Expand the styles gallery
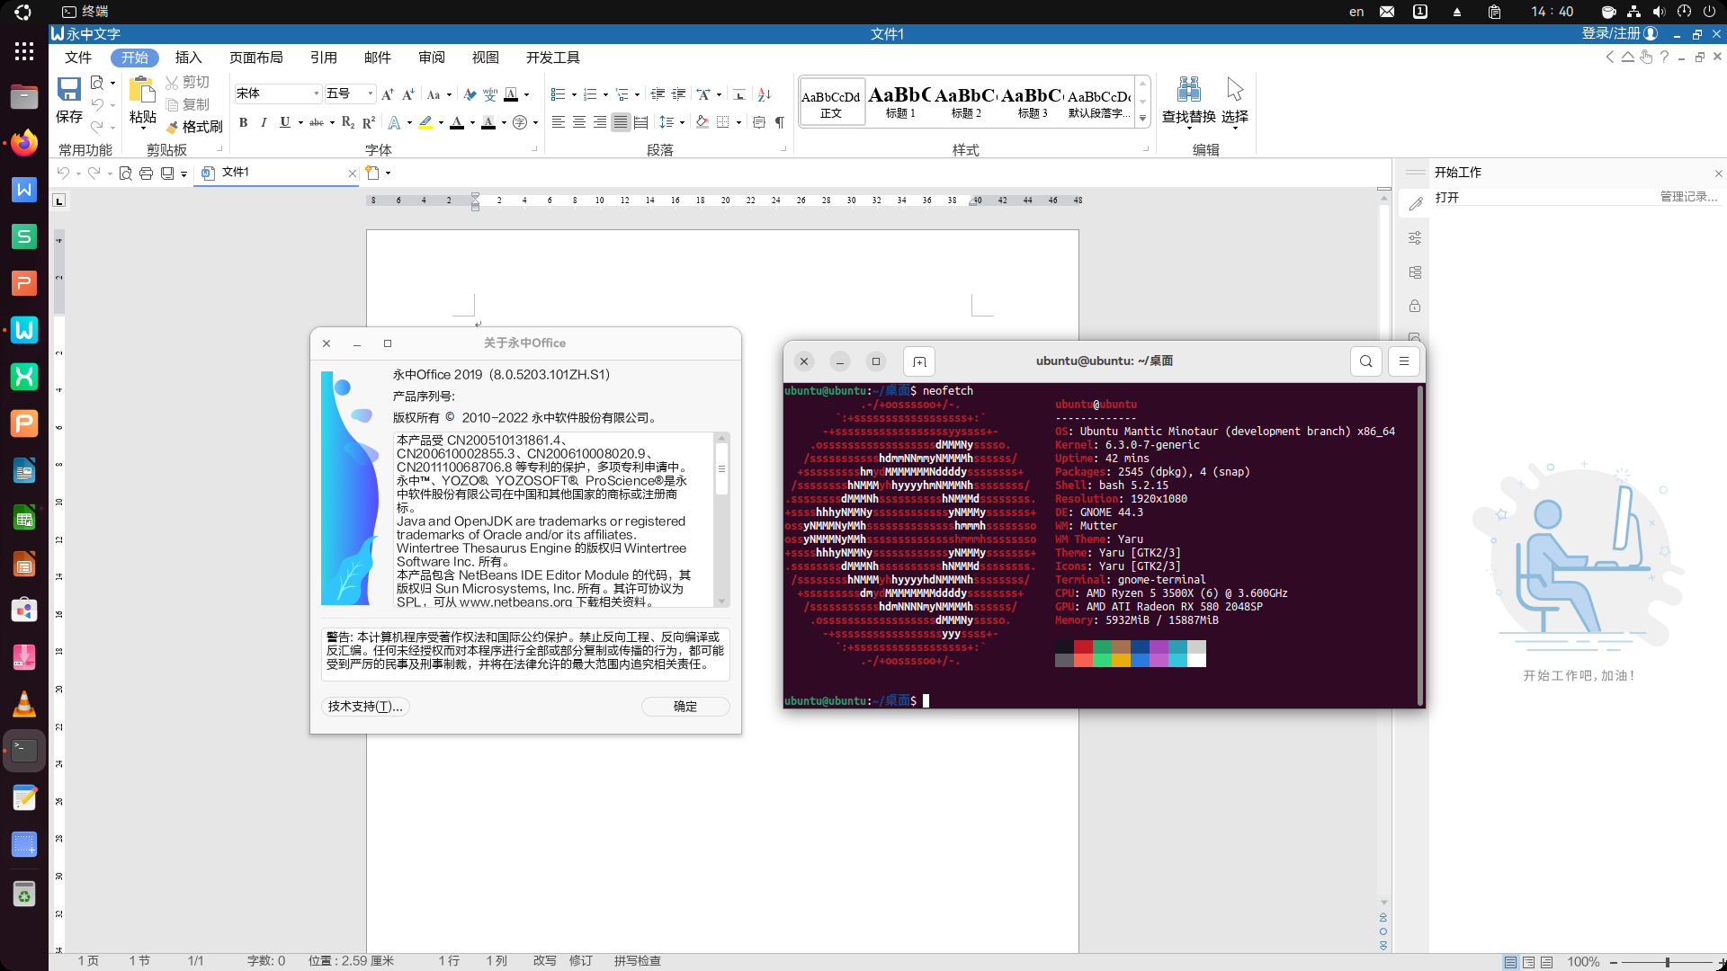1727x971 pixels. (x=1143, y=119)
